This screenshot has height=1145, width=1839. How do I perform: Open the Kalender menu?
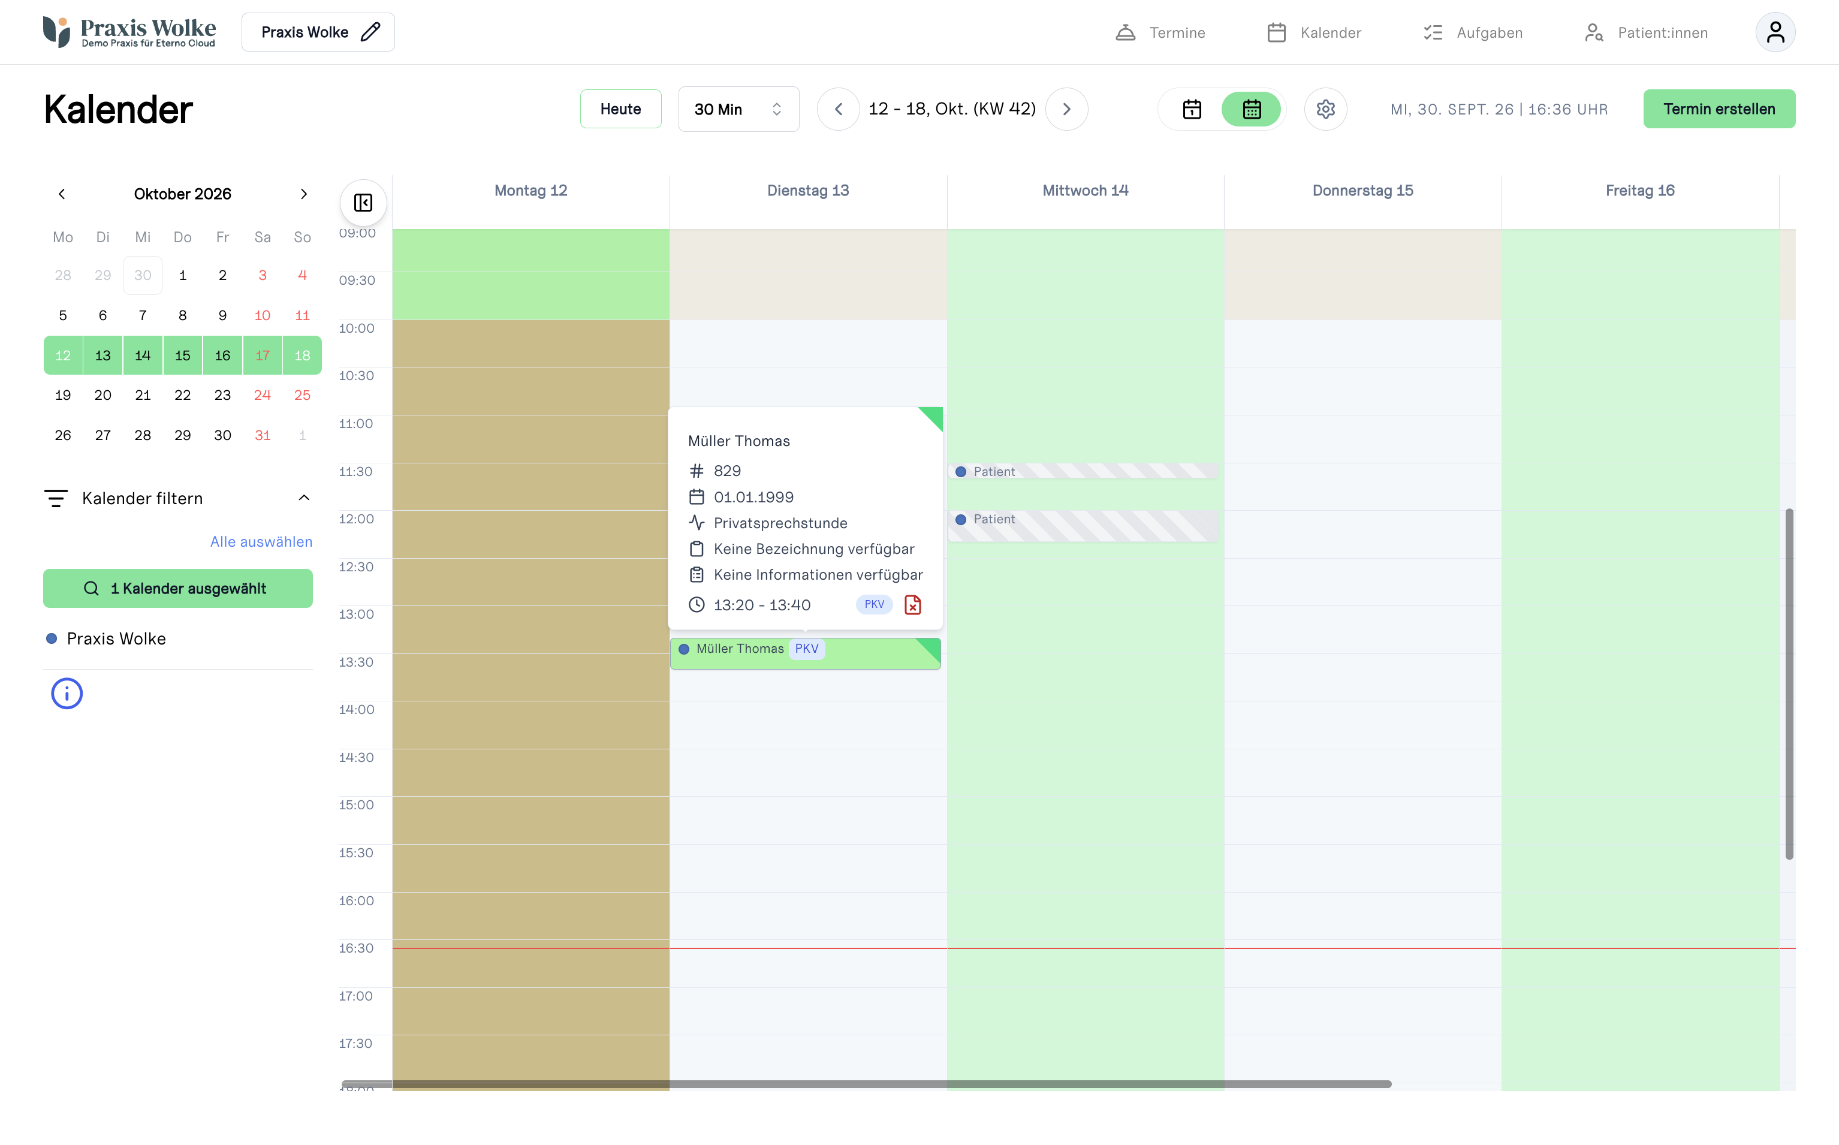pos(1313,32)
